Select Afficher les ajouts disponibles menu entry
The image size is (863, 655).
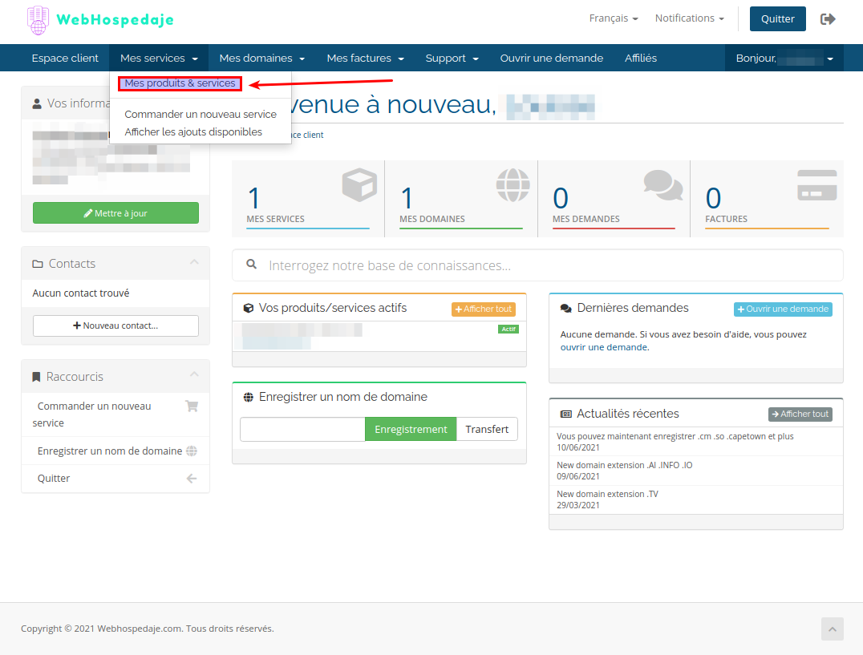pos(193,132)
